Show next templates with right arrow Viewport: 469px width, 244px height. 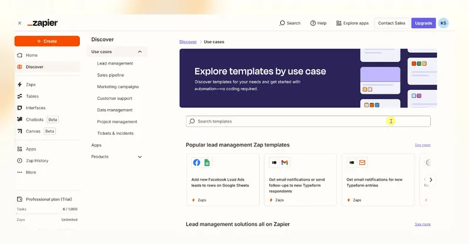(431, 179)
